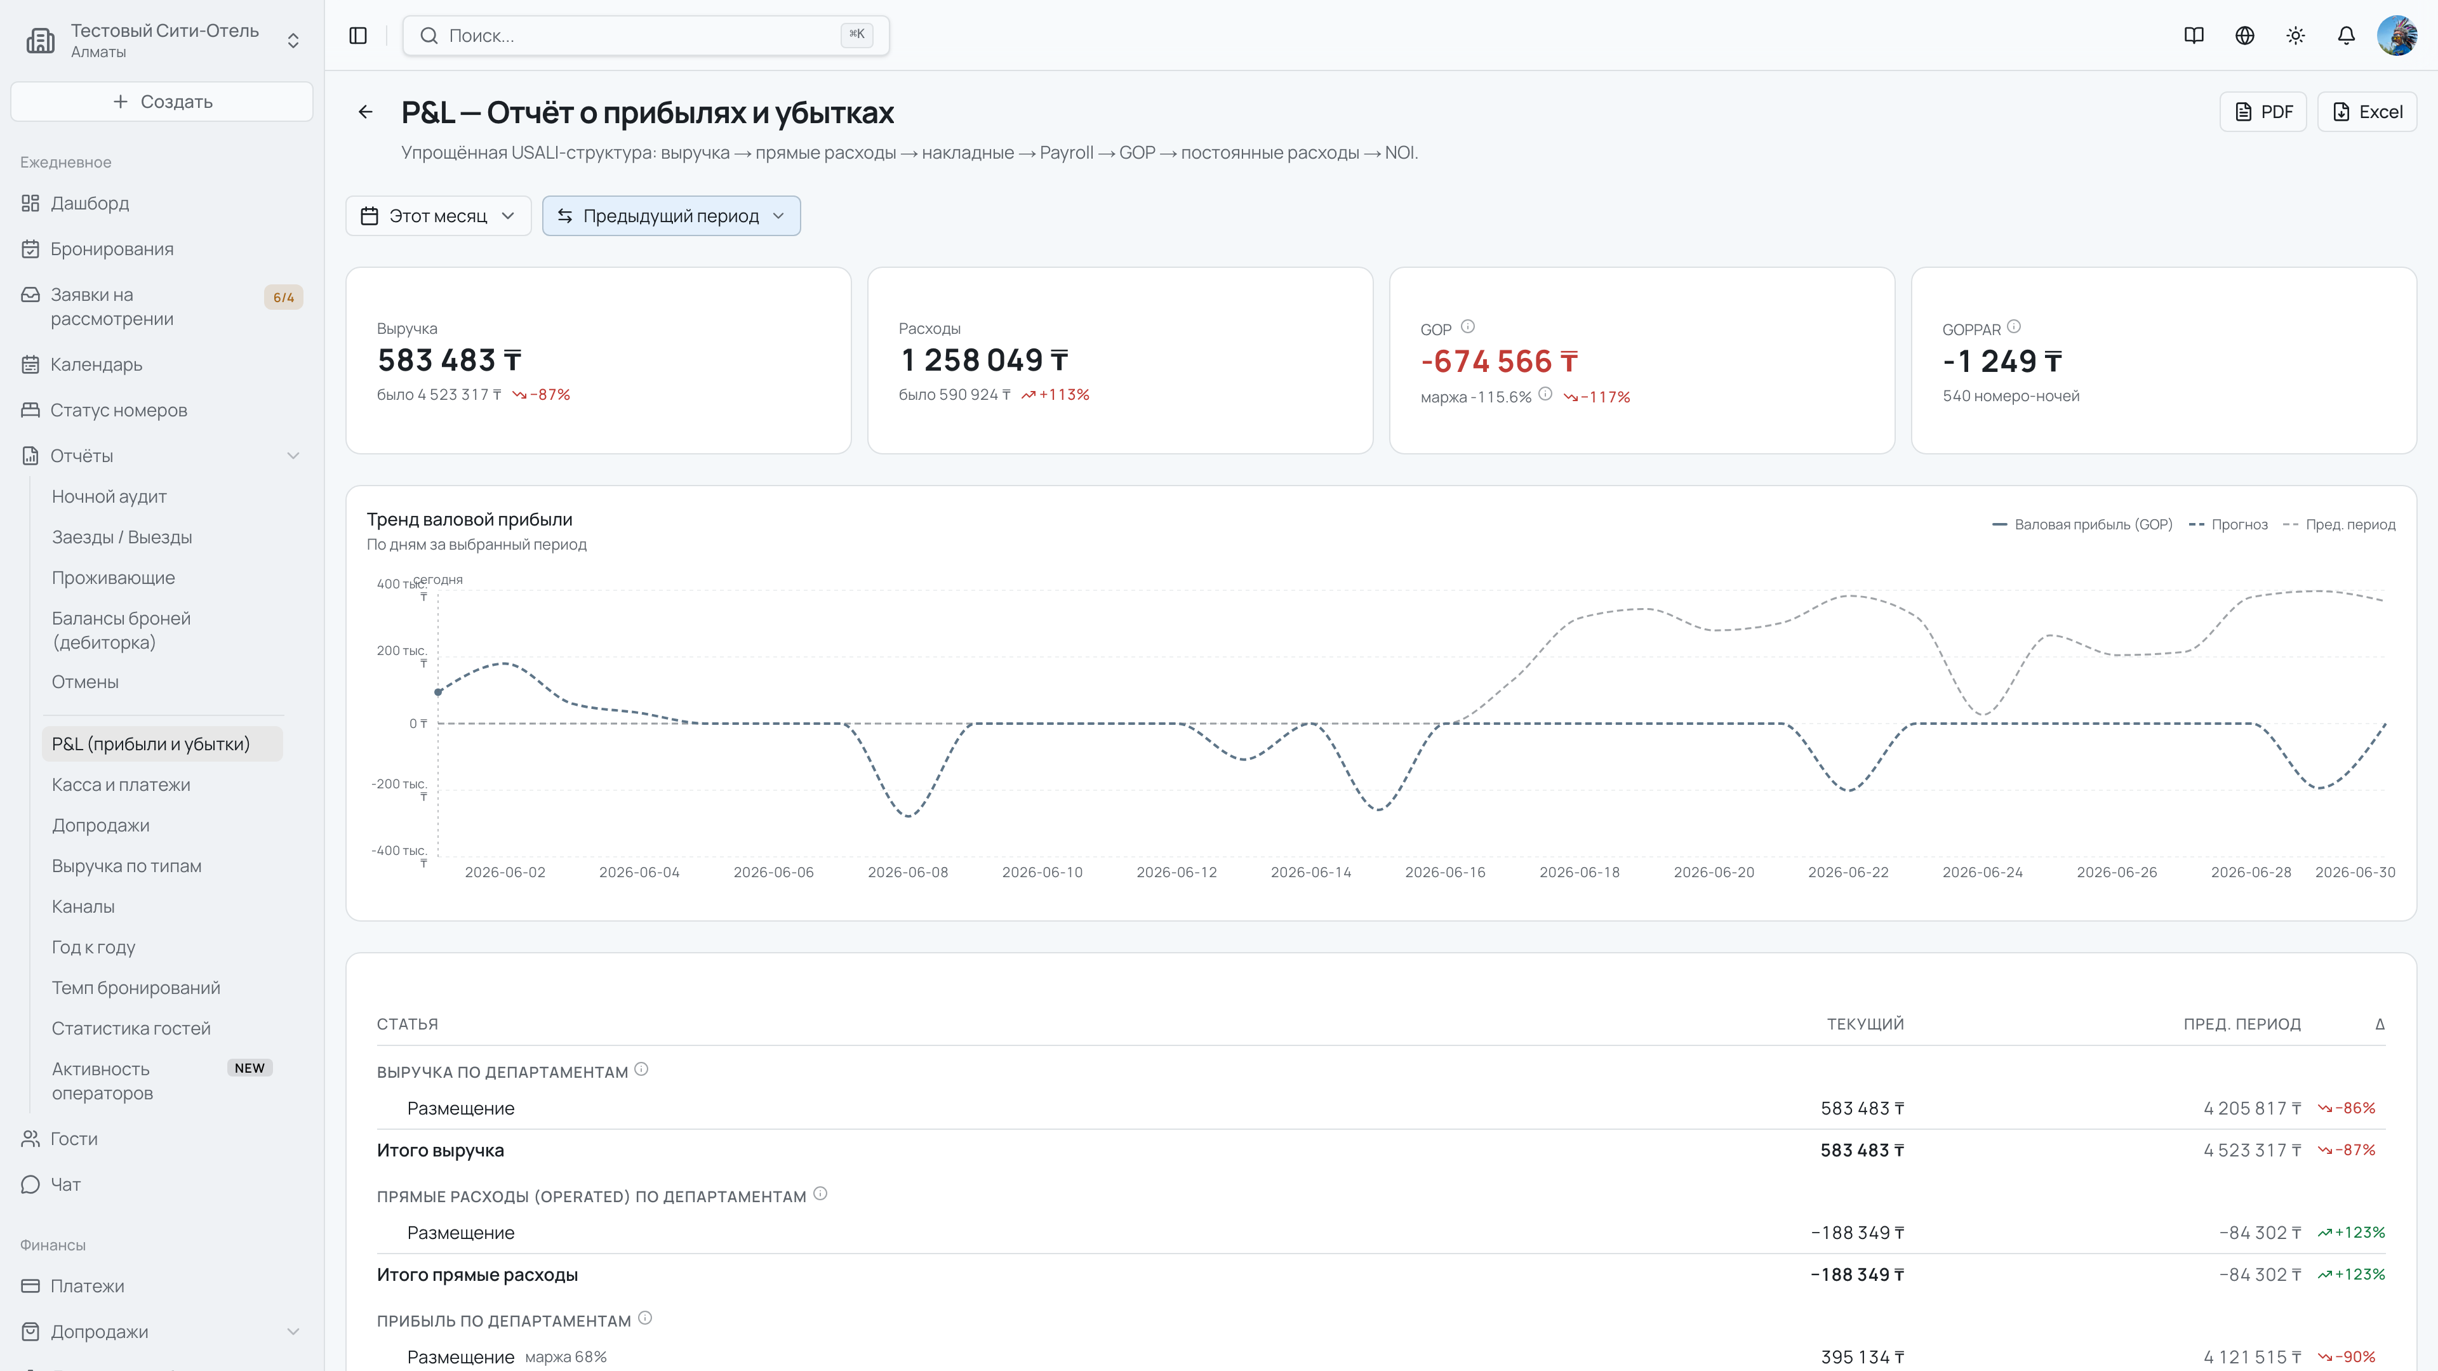Open the documentation book icon
Image resolution: width=2438 pixels, height=1371 pixels.
tap(2194, 36)
